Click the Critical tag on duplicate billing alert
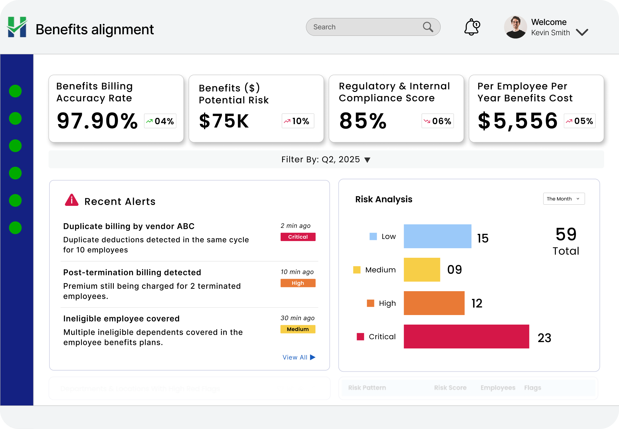619x429 pixels. coord(298,237)
